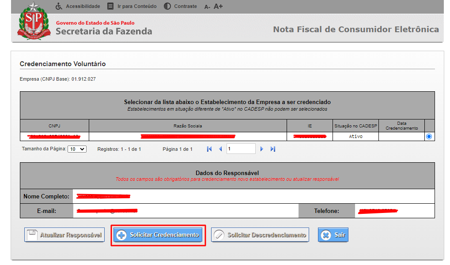This screenshot has height=265, width=450.
Task: Jump to the last page of records
Action: [273, 149]
